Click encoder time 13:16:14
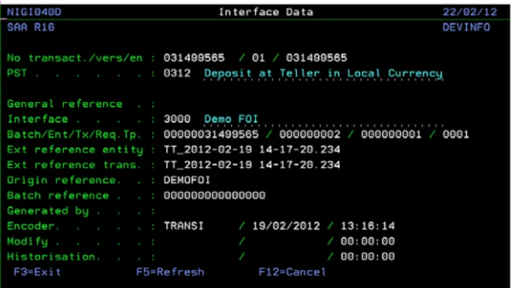 [368, 226]
